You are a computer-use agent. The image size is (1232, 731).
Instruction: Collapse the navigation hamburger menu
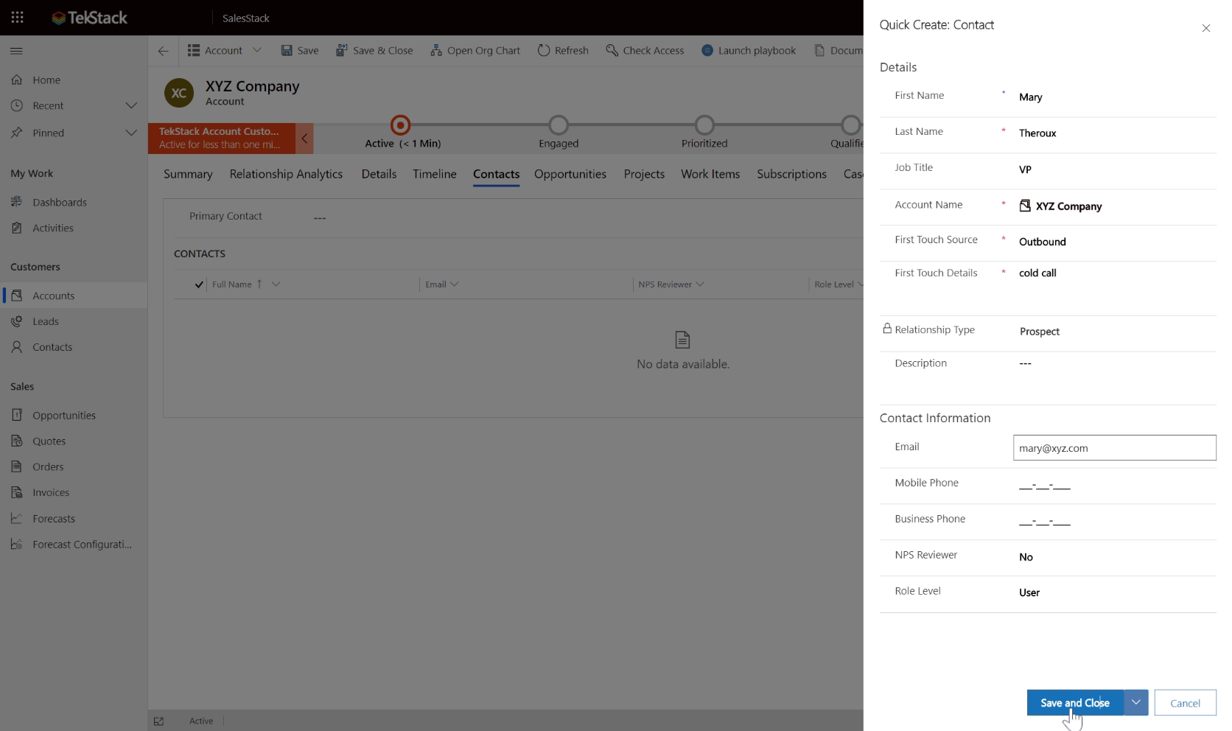tap(16, 51)
